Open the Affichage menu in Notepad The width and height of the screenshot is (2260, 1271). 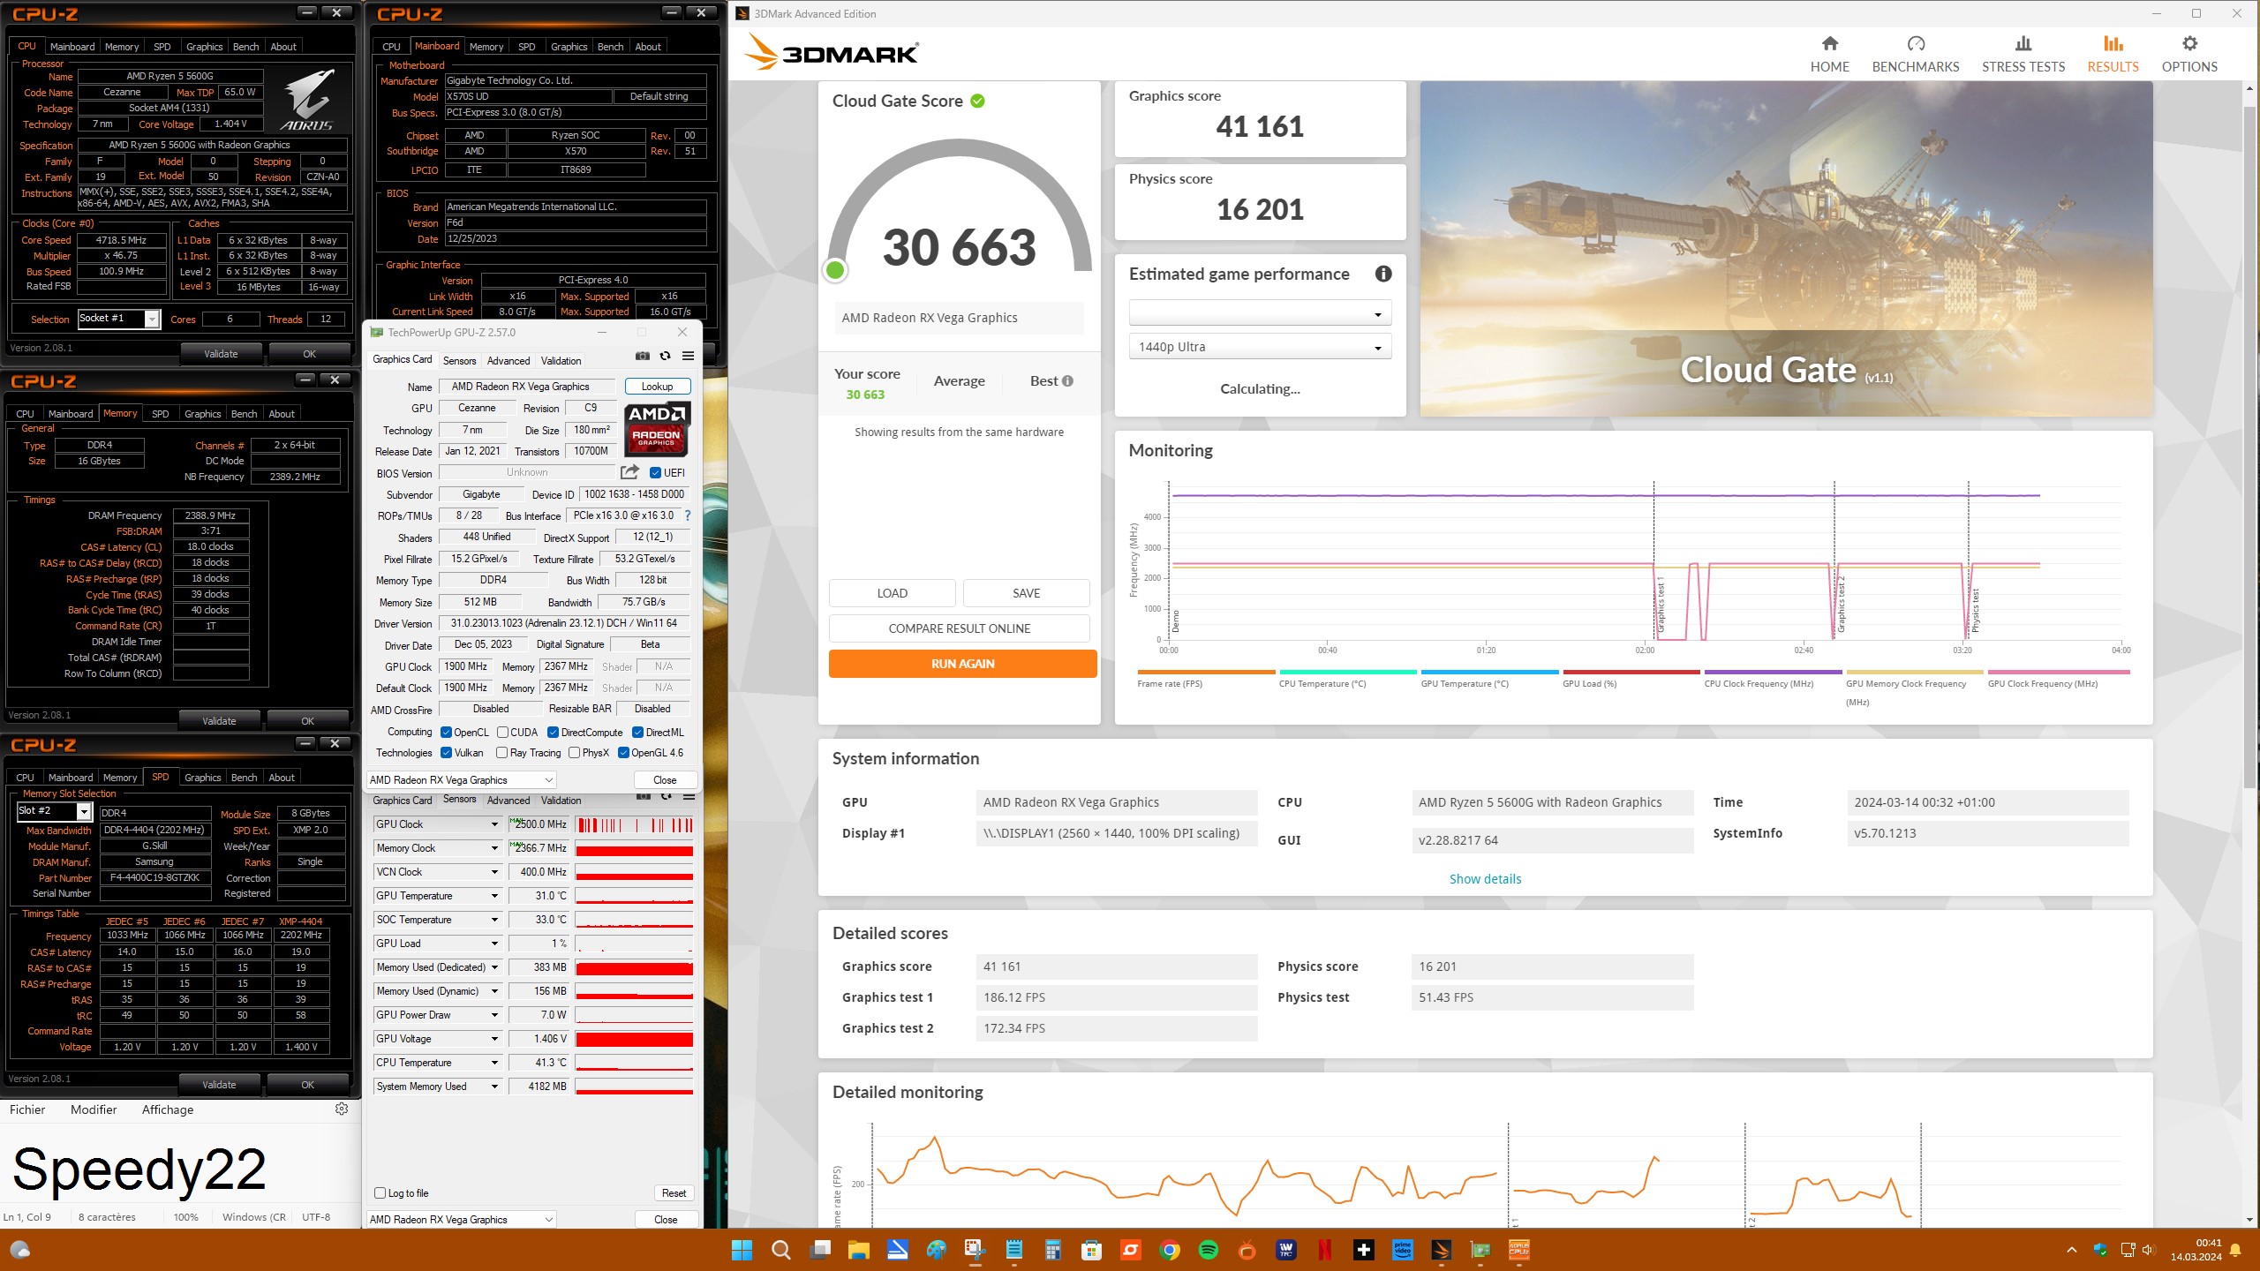pos(168,1109)
